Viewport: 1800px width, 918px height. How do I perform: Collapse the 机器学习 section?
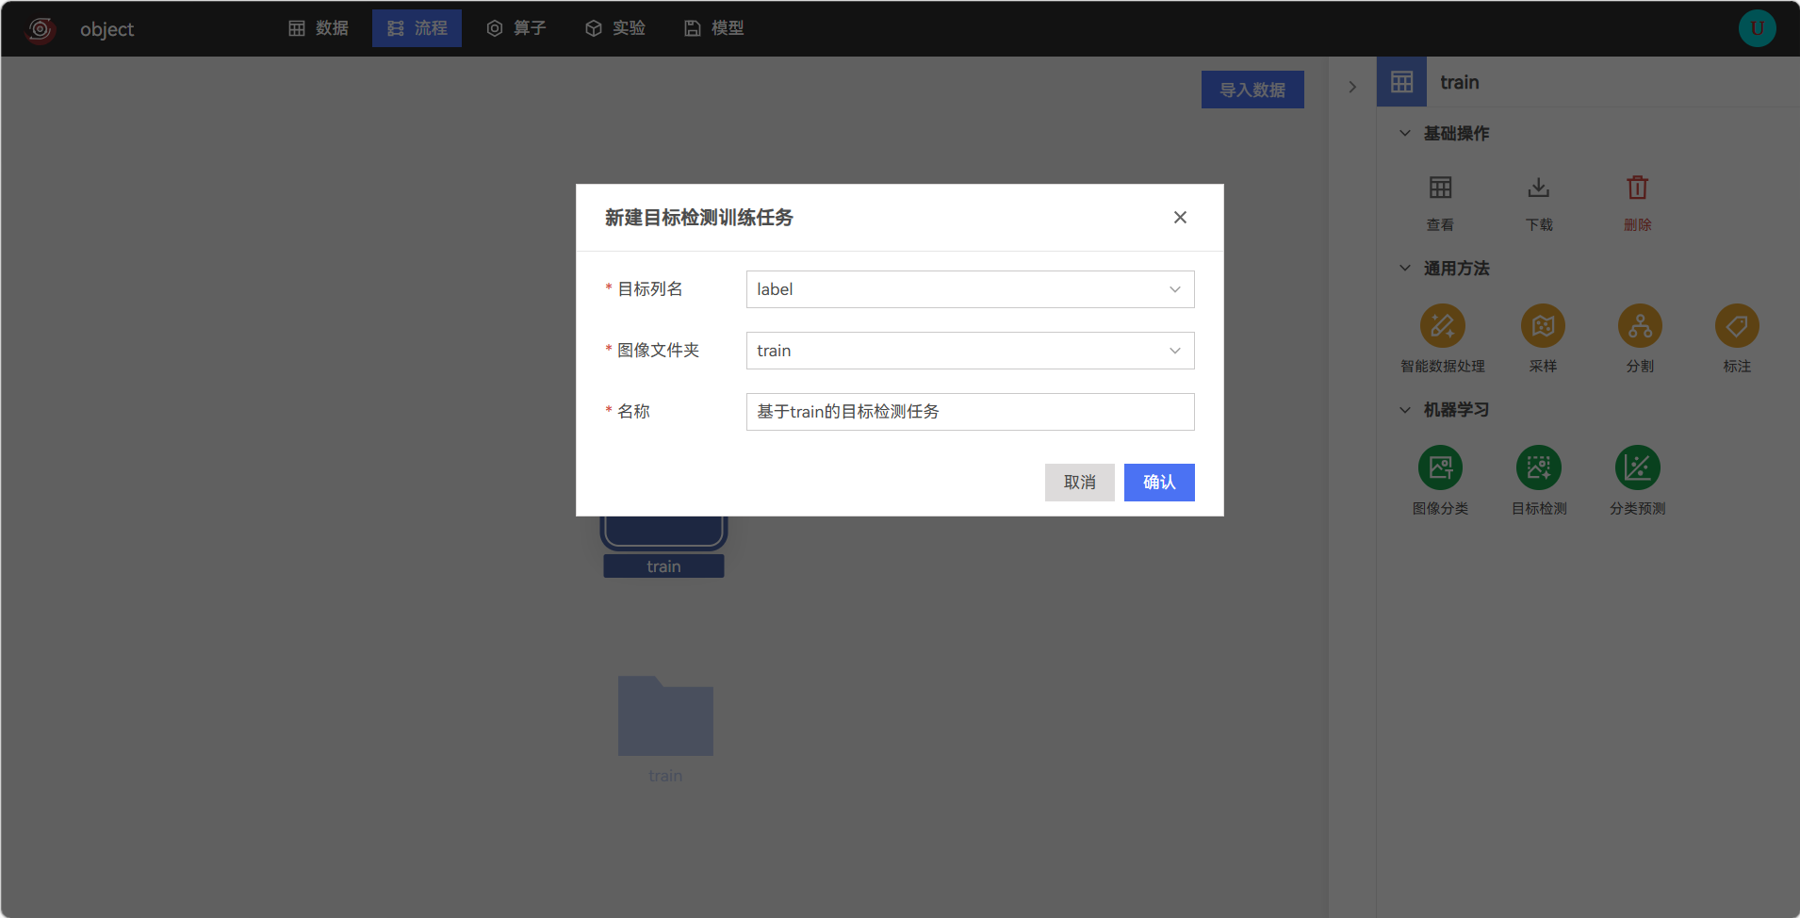pos(1405,410)
